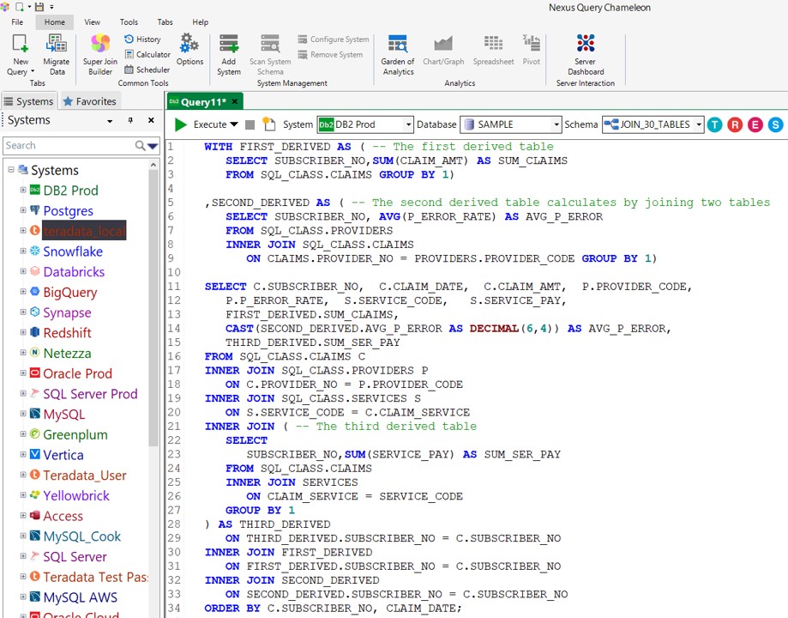Viewport: 788px width, 618px height.
Task: Open the Calculator button
Action: coord(147,54)
